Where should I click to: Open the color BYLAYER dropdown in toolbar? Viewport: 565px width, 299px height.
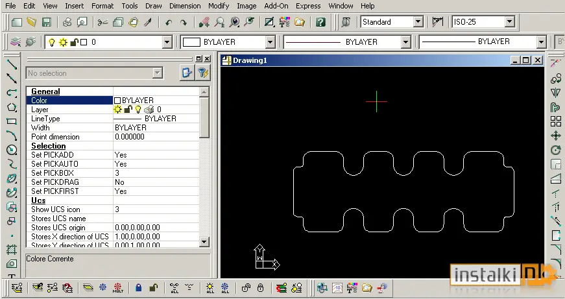(270, 42)
